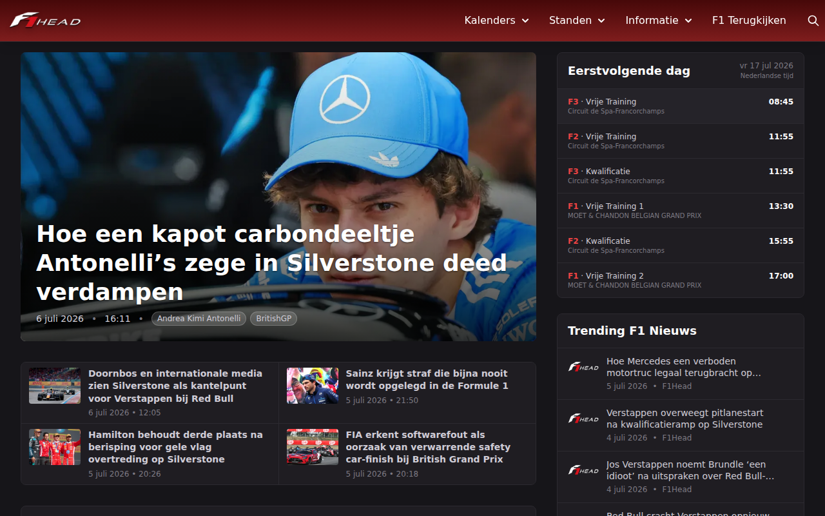Click the 08:45 session time
Viewport: 825px width, 516px height.
coord(781,102)
